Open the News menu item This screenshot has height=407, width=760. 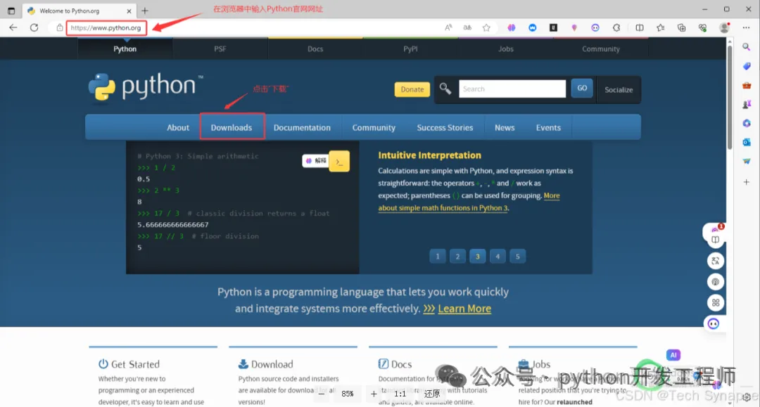click(x=505, y=128)
